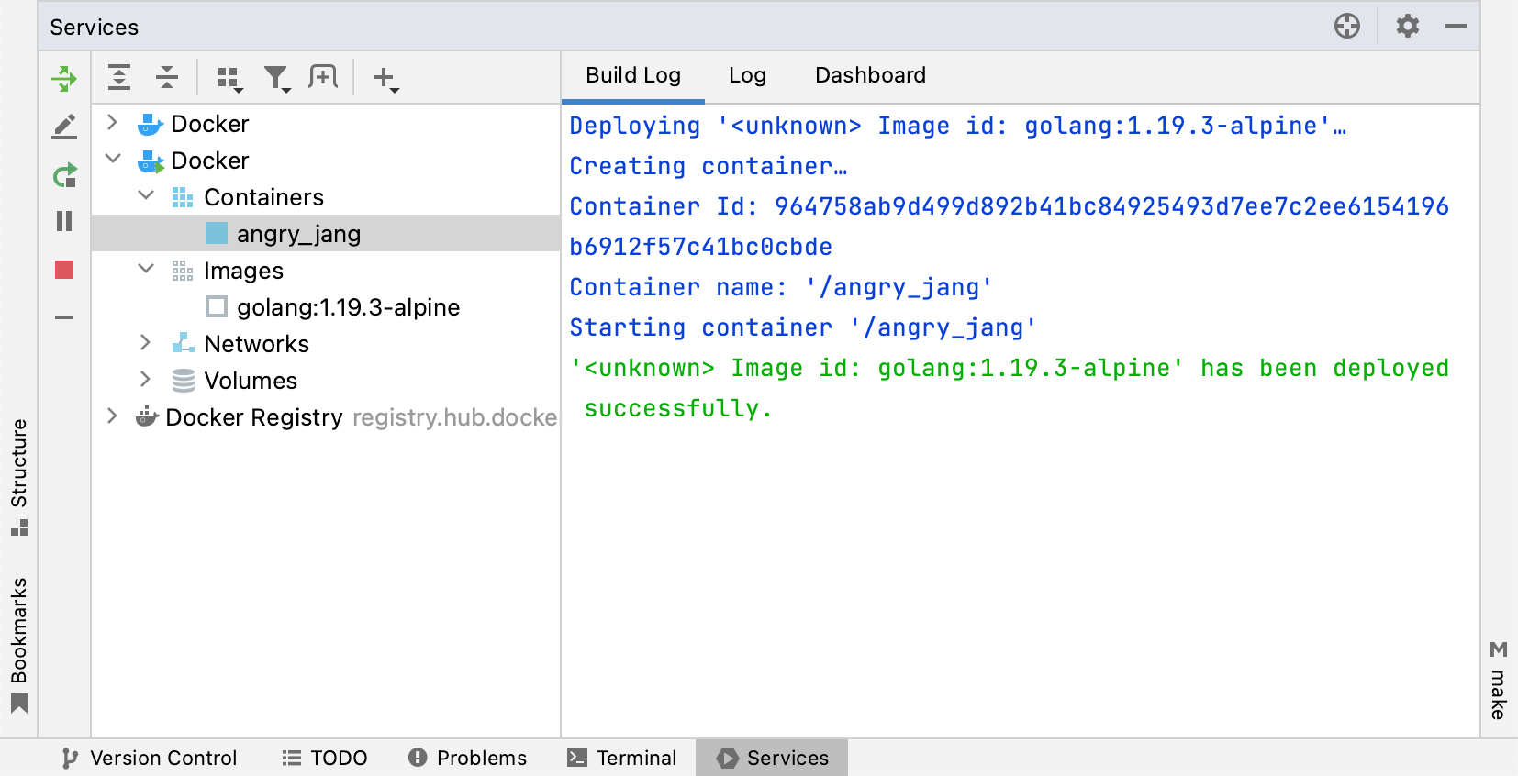Open the Terminal tool window

point(622,758)
